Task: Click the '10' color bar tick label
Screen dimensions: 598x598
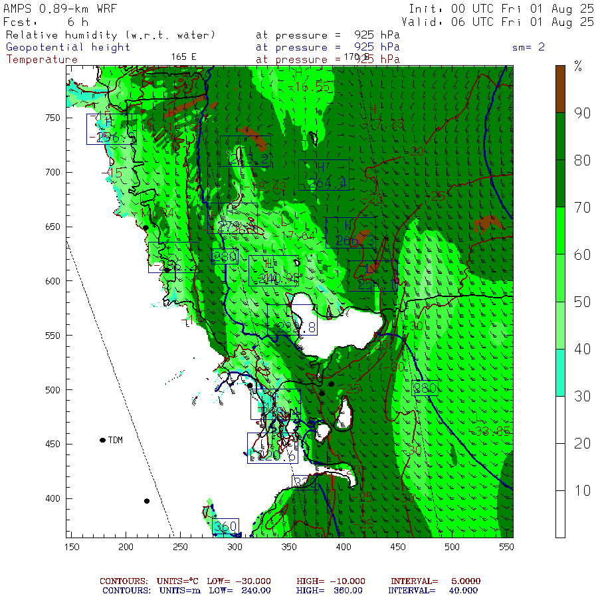Action: (x=582, y=491)
